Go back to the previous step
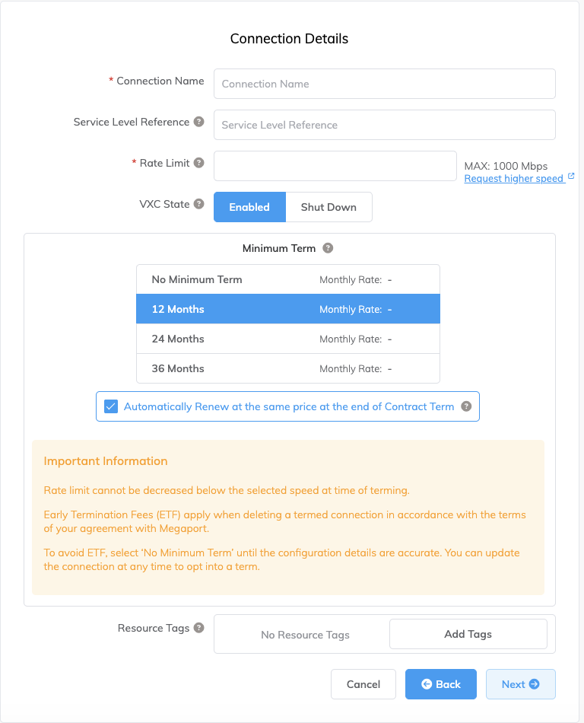This screenshot has height=723, width=584. coord(441,684)
